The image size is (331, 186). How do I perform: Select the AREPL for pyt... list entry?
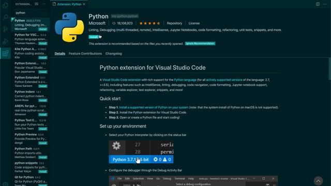click(31, 110)
